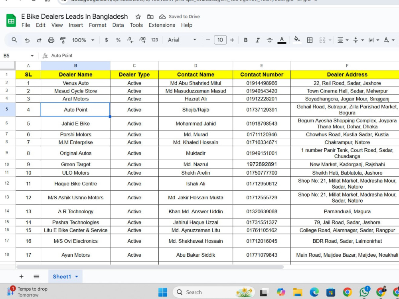Viewport: 399px width, 299px height.
Task: Increase font size with plus button
Action: click(x=232, y=40)
